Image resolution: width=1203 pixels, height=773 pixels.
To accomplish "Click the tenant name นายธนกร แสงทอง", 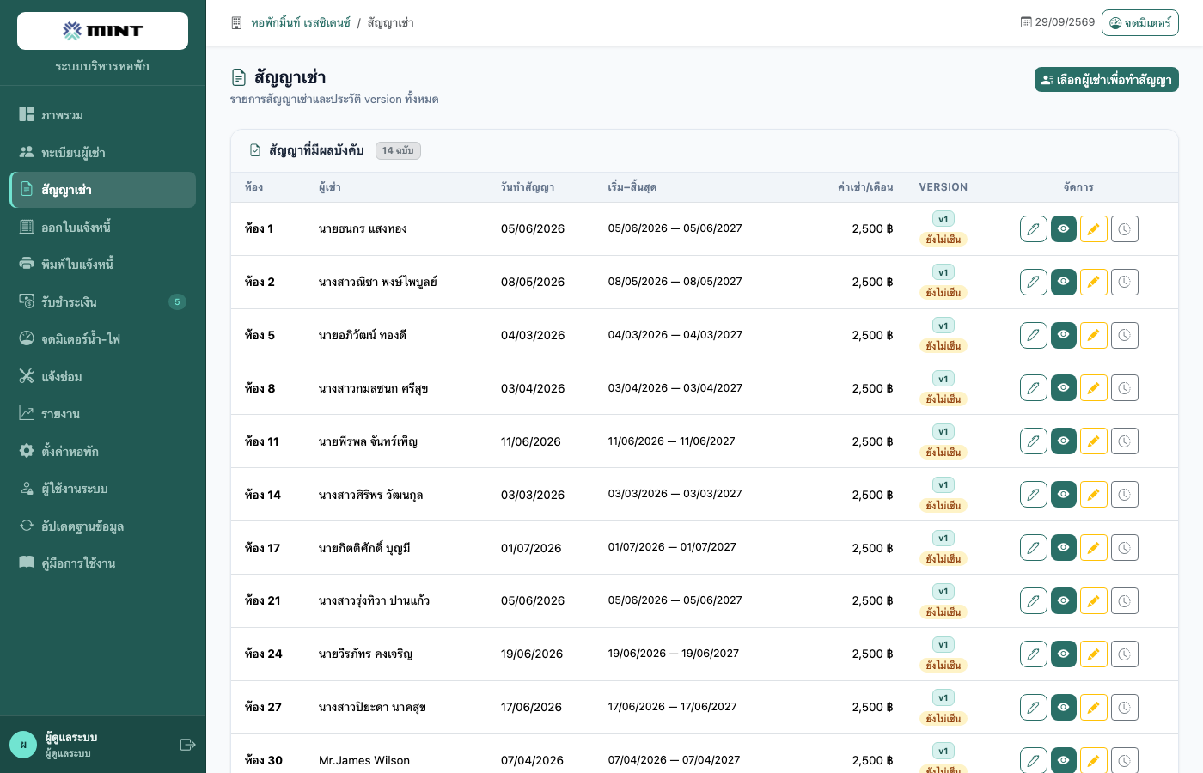I will [363, 229].
